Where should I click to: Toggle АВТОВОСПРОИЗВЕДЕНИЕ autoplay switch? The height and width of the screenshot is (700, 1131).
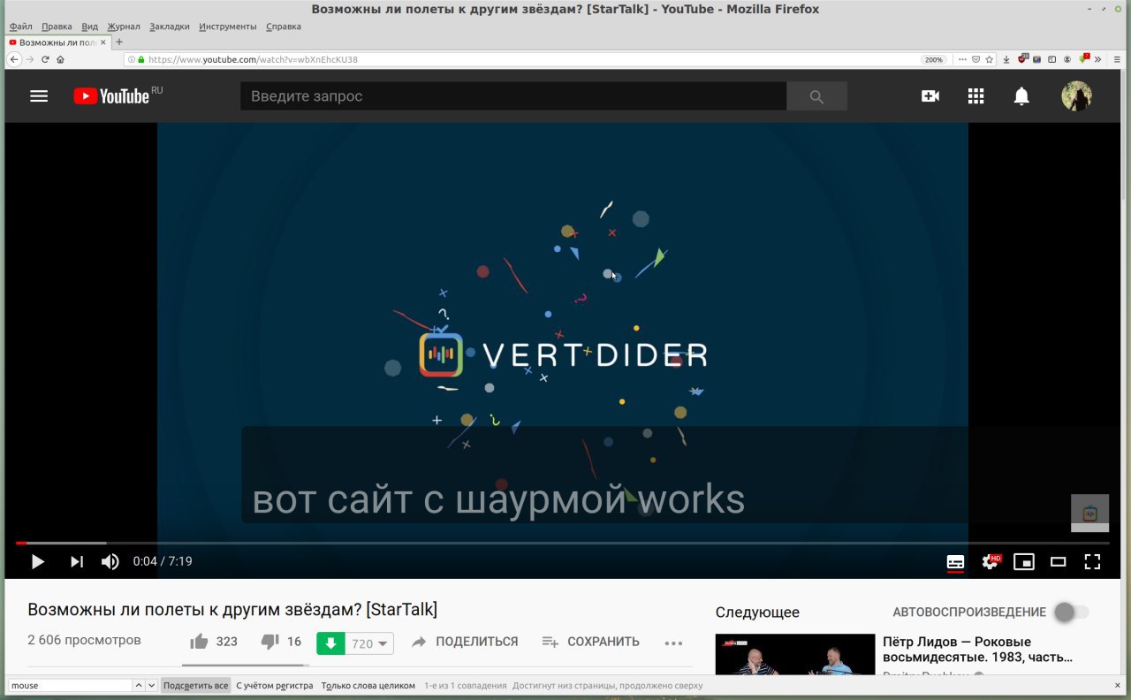coord(1072,612)
